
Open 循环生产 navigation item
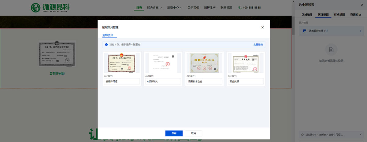click(x=210, y=8)
